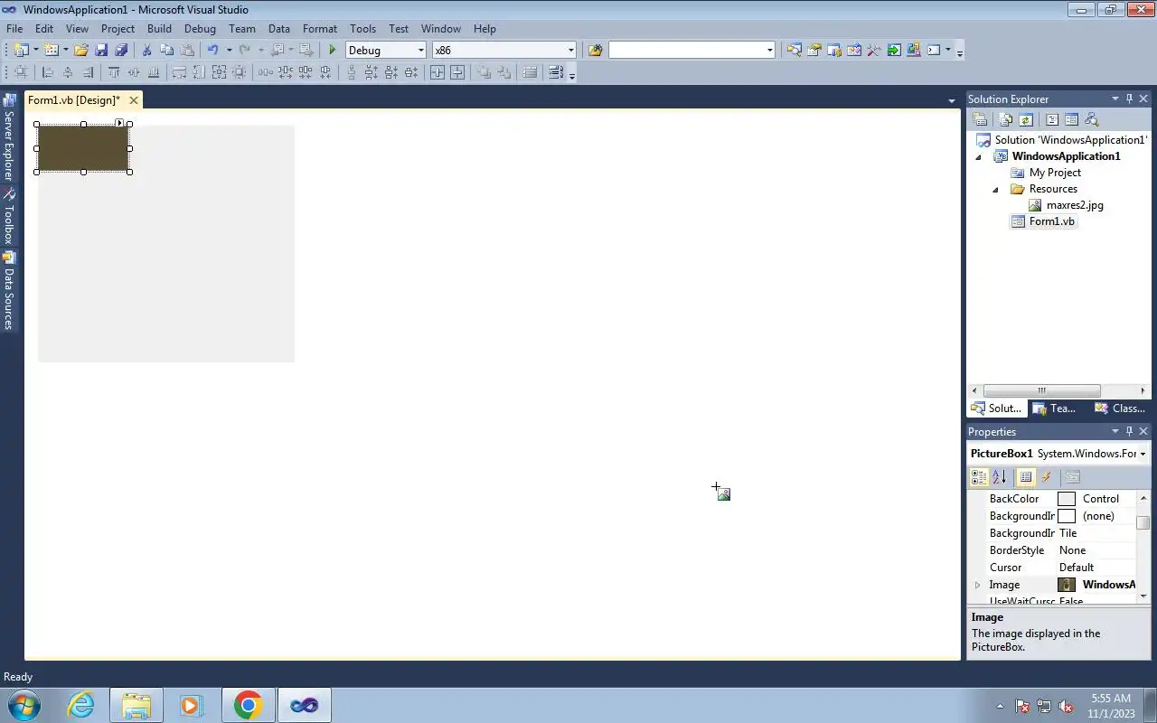1157x723 pixels.
Task: Click the Cut scissors icon
Action: click(146, 50)
